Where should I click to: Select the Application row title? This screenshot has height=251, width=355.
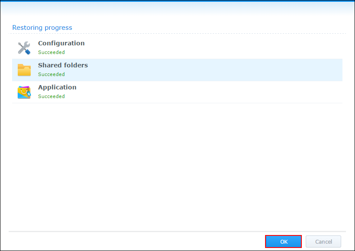57,87
